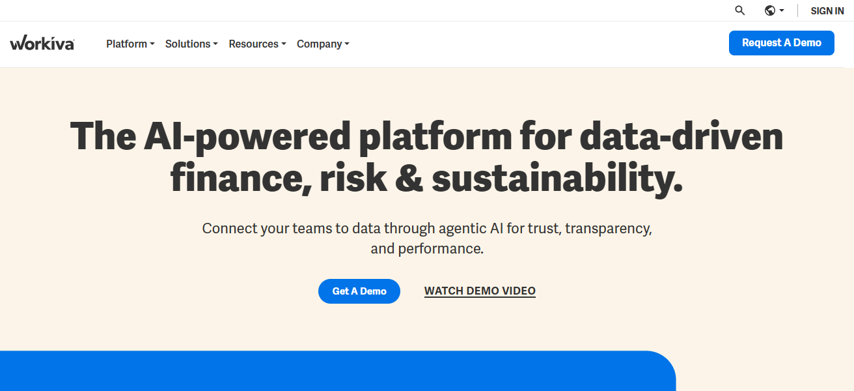This screenshot has width=854, height=391.
Task: Click the search magnifier icon
Action: pos(739,10)
